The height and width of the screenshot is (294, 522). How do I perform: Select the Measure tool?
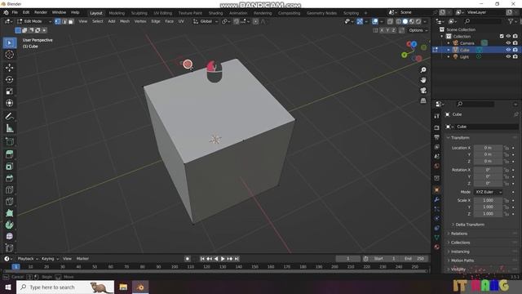9,128
